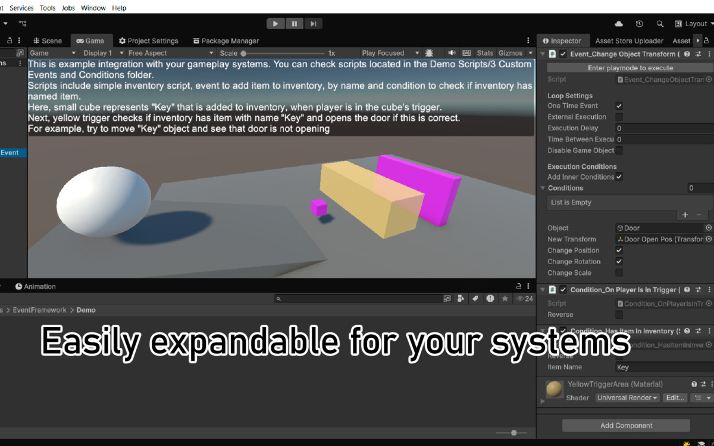The height and width of the screenshot is (446, 714).
Task: Enable One Time Event checkbox
Action: [620, 105]
